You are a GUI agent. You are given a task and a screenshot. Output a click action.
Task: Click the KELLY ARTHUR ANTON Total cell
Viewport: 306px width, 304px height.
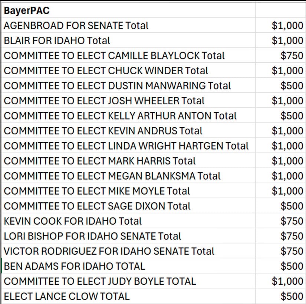[x=120, y=116]
